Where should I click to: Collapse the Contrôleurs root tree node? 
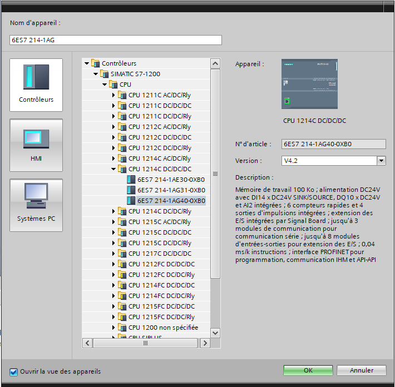87,63
